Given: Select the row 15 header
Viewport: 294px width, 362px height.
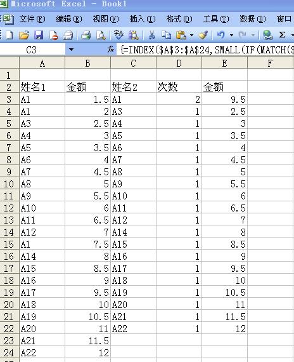Looking at the screenshot, I should coord(10,245).
